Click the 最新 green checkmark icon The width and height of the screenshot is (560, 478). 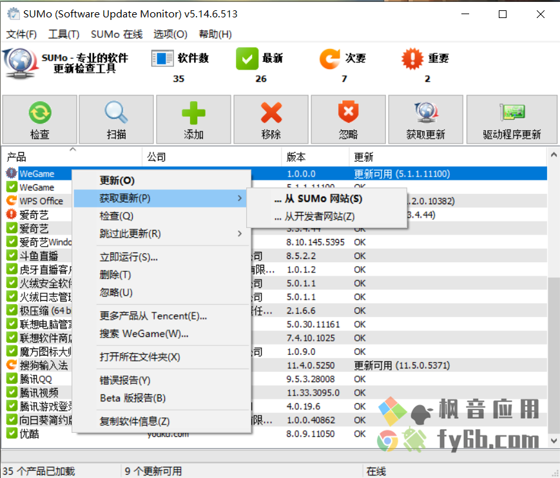click(x=247, y=59)
